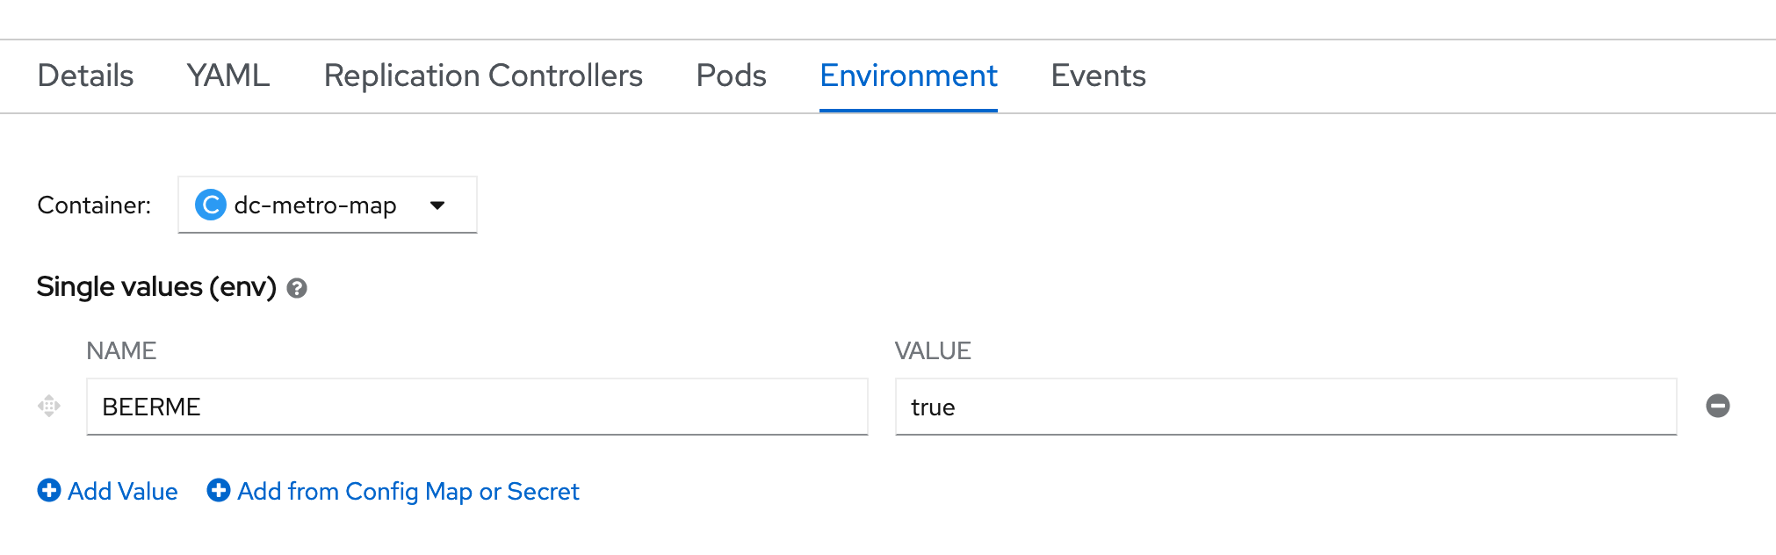Click the blue C container icon
This screenshot has height=555, width=1776.
pos(210,205)
